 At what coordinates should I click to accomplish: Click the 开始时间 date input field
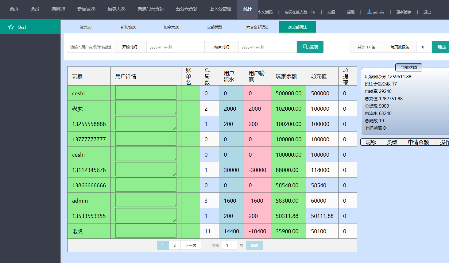tap(176, 47)
